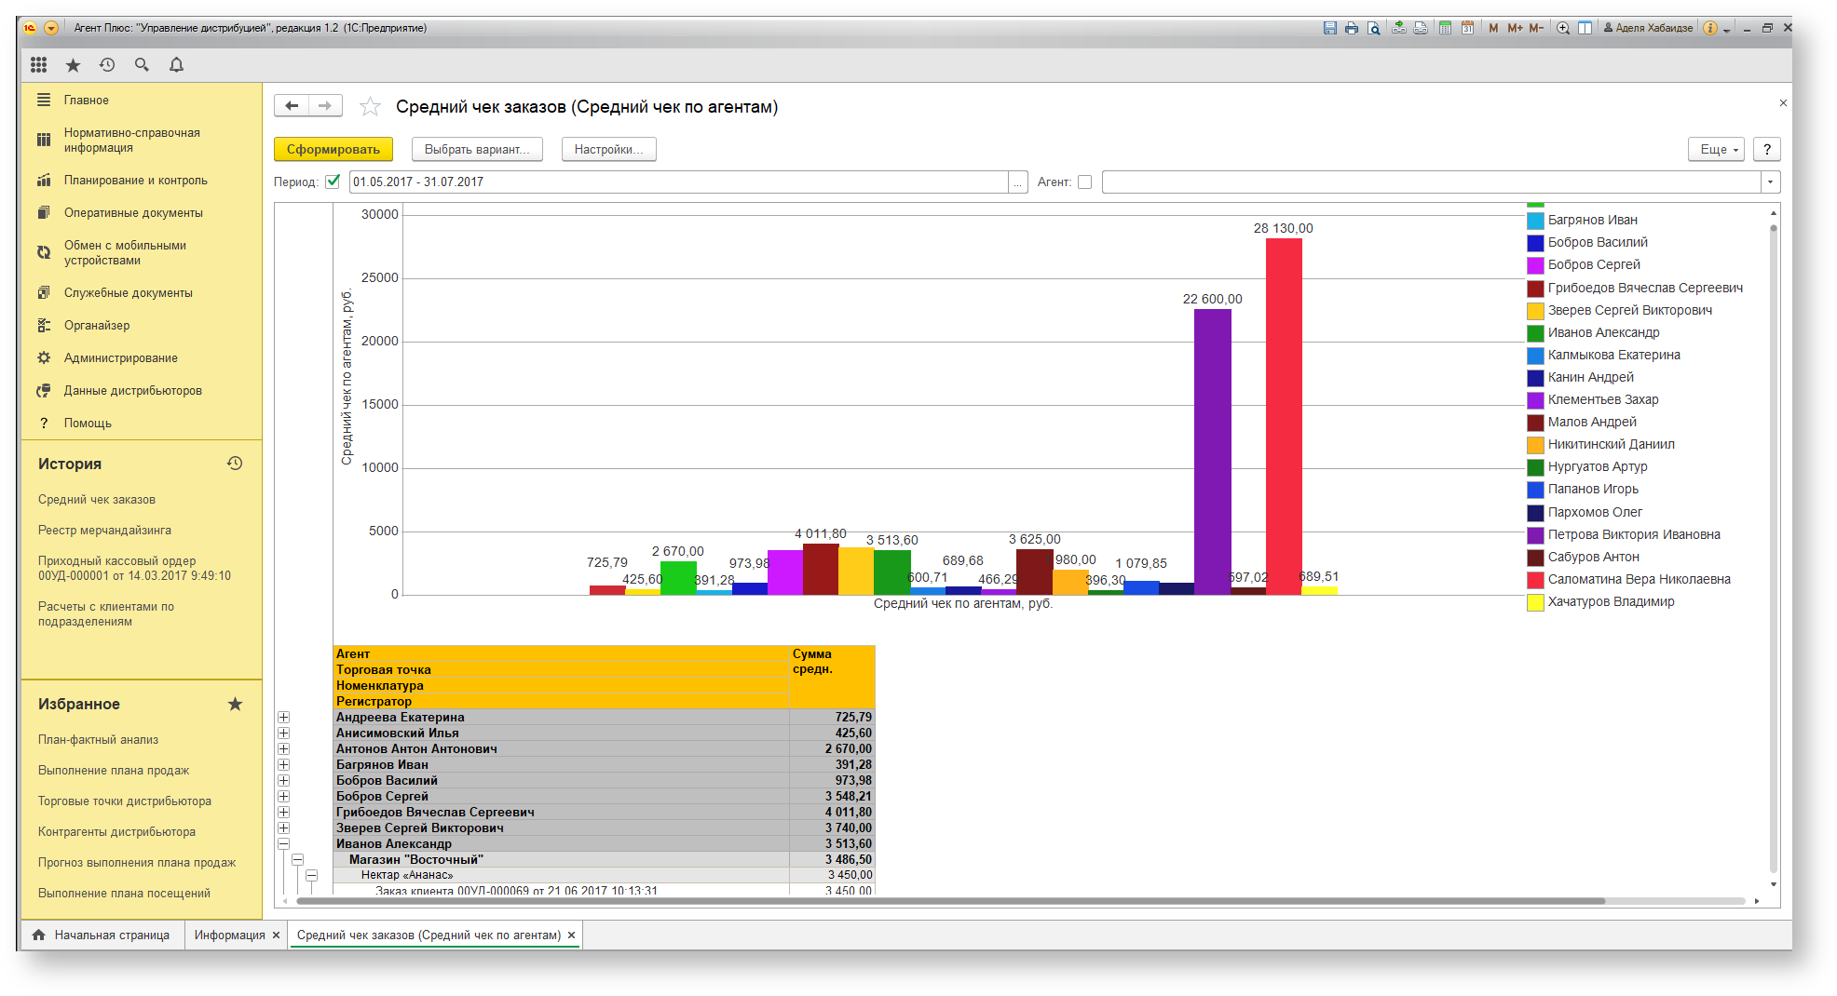Image resolution: width=1837 pixels, height=996 pixels.
Task: Click the Save icon in title bar
Action: (x=1330, y=28)
